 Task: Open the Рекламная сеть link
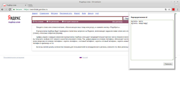(66, 13)
